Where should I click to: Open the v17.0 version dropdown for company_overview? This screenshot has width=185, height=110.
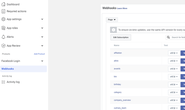174,100
